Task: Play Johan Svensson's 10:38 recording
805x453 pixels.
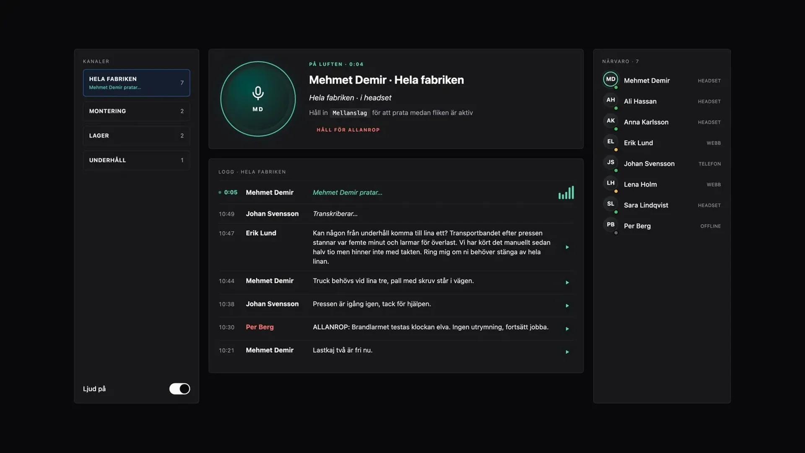Action: pyautogui.click(x=567, y=306)
